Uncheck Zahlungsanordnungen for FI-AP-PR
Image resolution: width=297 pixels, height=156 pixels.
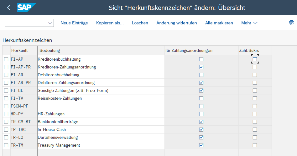201,67
